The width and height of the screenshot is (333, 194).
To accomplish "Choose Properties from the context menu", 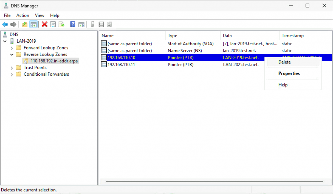I will click(289, 73).
